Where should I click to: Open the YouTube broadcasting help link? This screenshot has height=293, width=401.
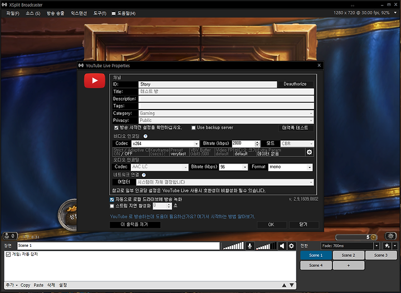[x=182, y=217]
